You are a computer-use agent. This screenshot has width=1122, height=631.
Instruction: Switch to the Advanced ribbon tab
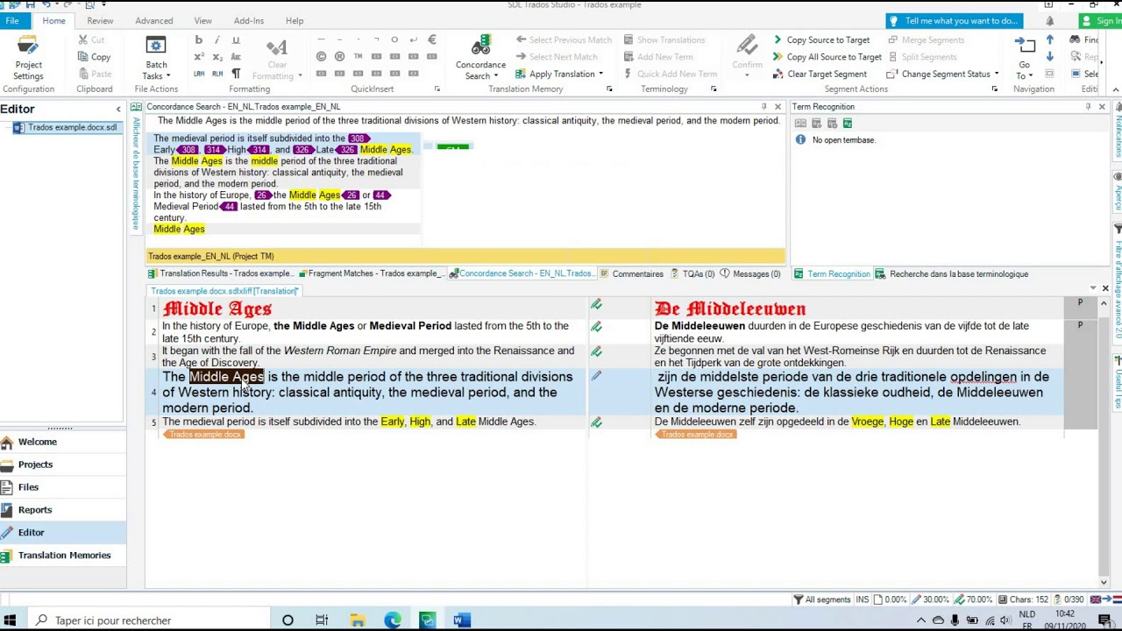(153, 20)
